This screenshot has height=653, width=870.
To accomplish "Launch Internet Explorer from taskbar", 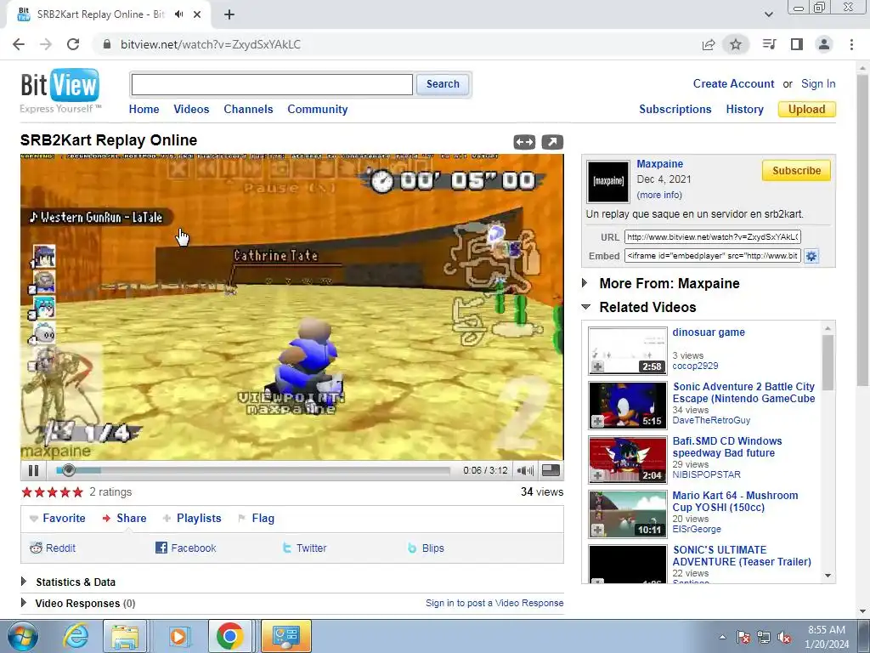I will coord(76,636).
